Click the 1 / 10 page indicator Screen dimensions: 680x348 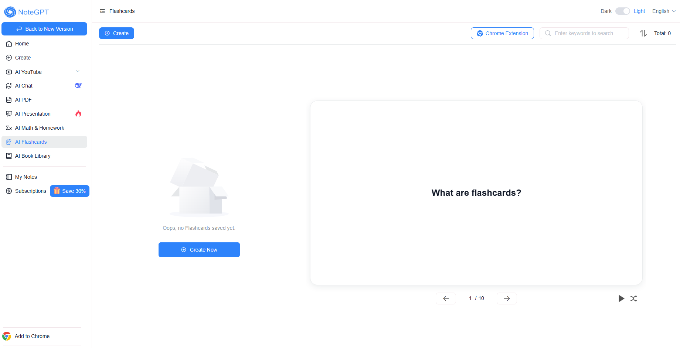pyautogui.click(x=476, y=298)
